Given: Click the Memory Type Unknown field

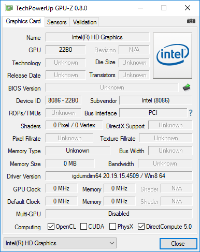Looking at the screenshot, I should pyautogui.click(x=78, y=151).
